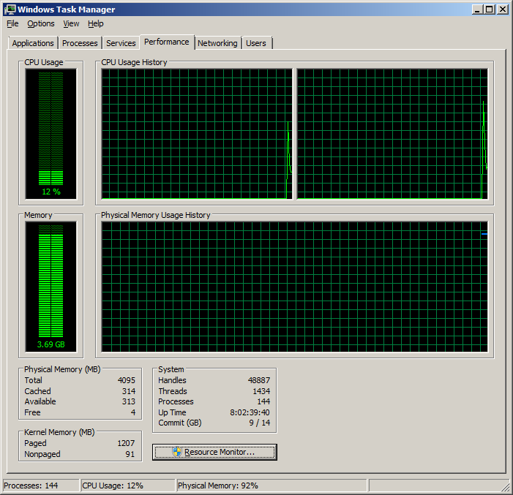This screenshot has width=513, height=495.
Task: Open the Options menu
Action: pyautogui.click(x=41, y=23)
